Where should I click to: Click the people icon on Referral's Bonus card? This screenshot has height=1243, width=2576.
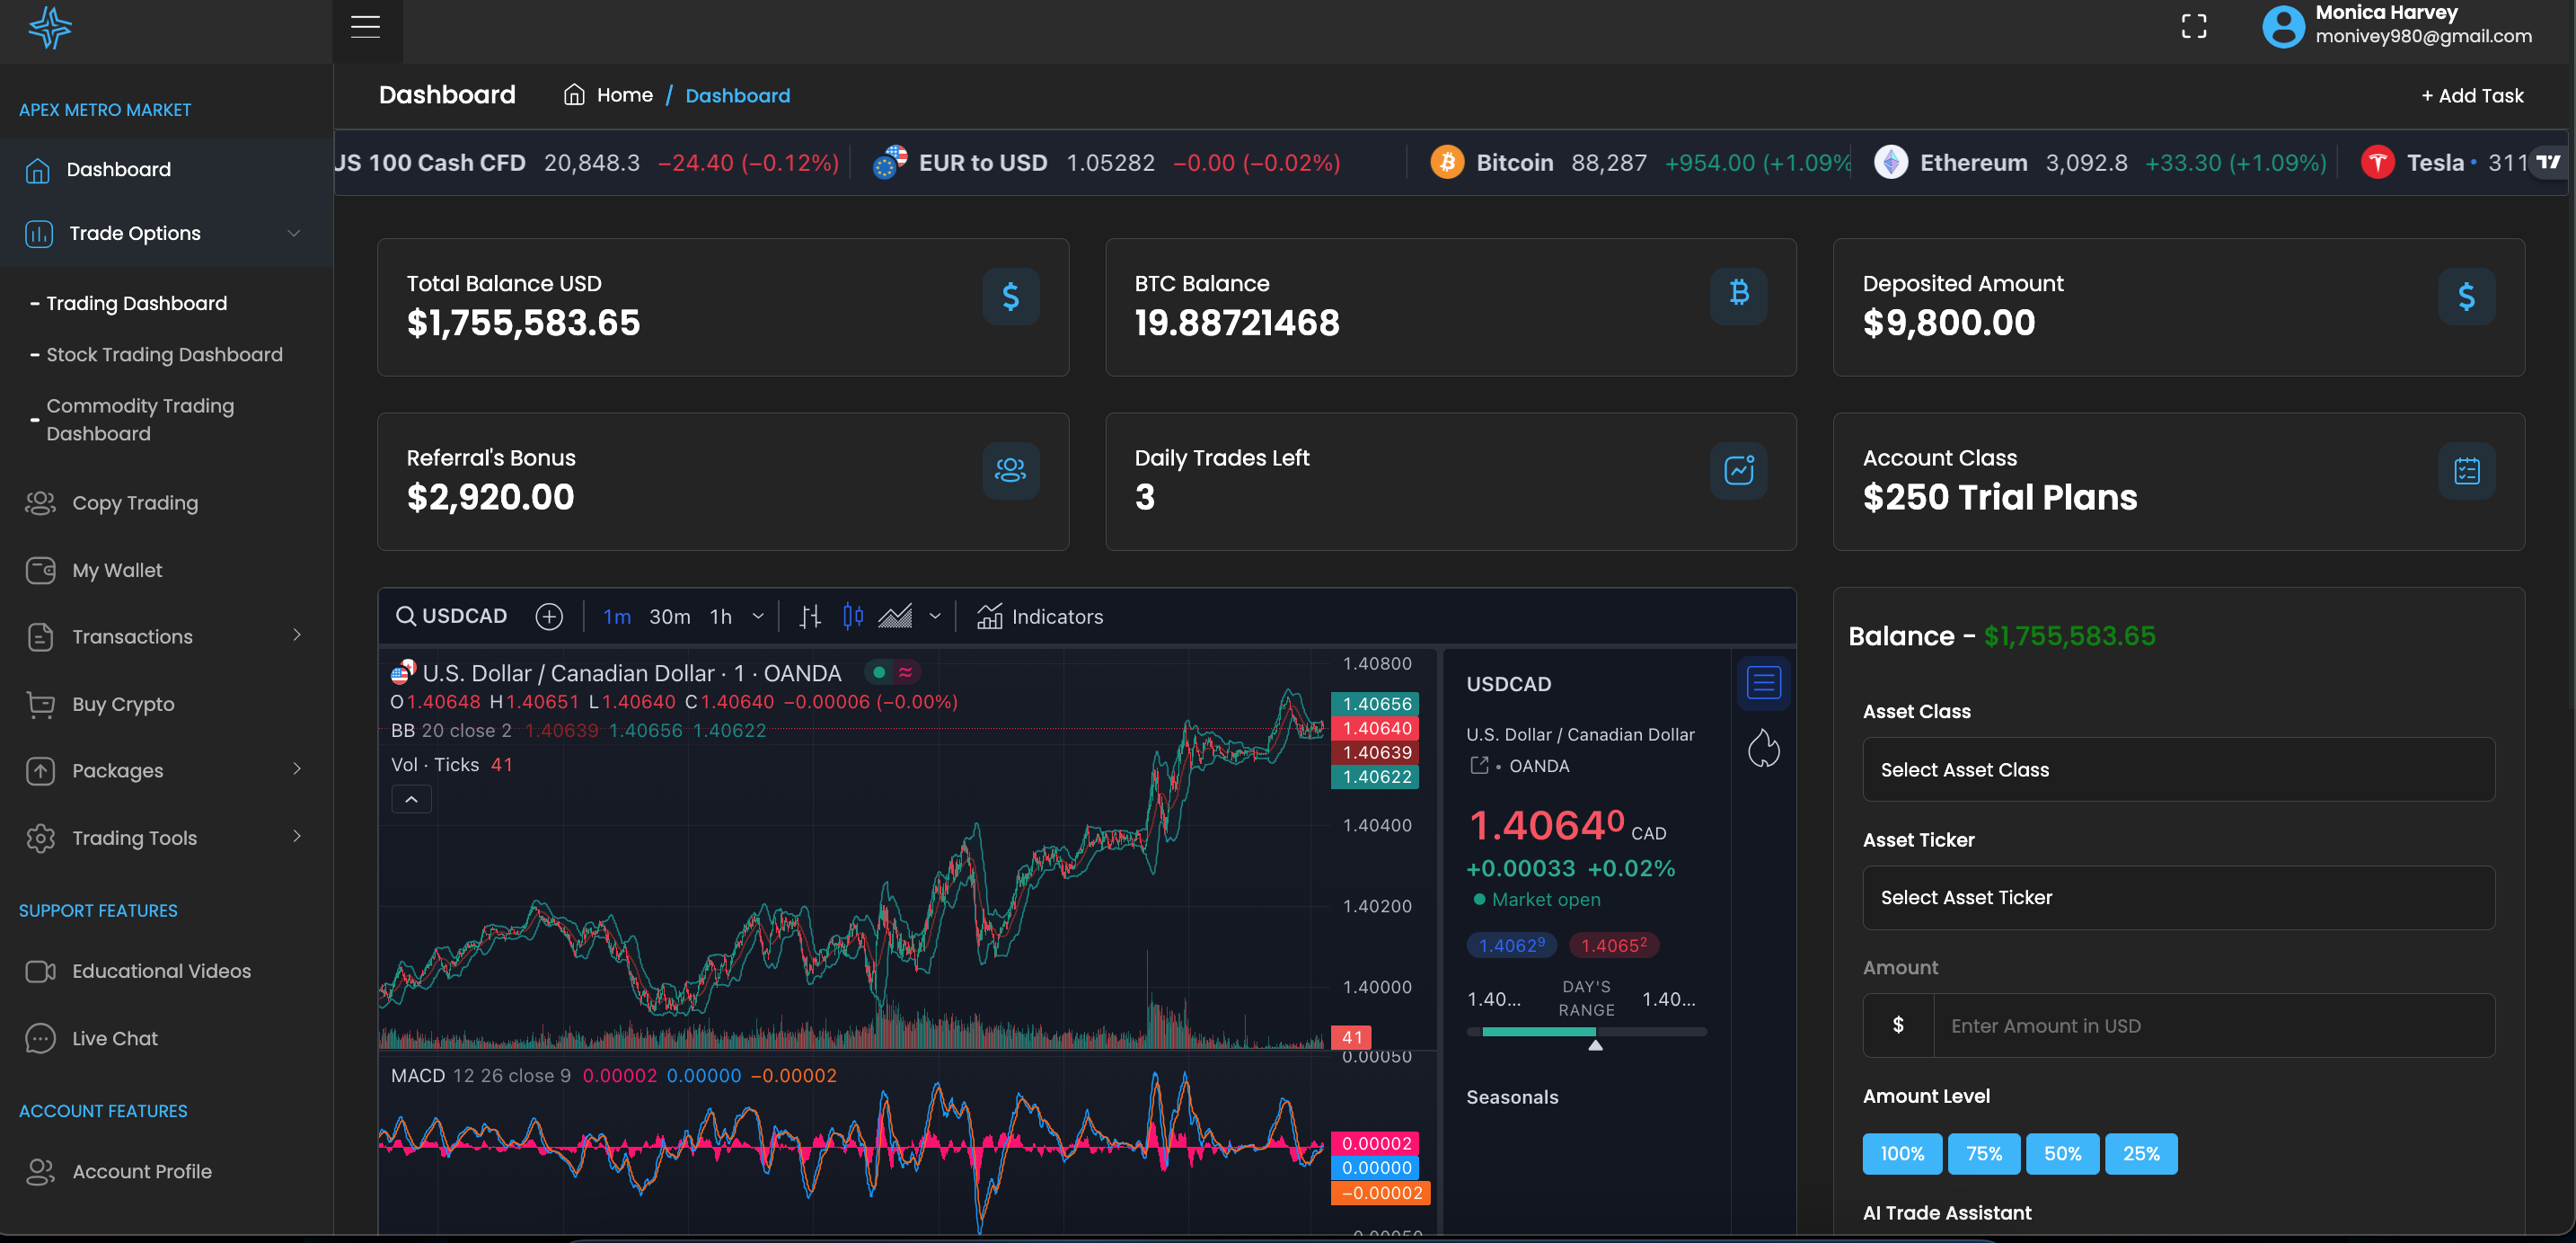pyautogui.click(x=1010, y=470)
